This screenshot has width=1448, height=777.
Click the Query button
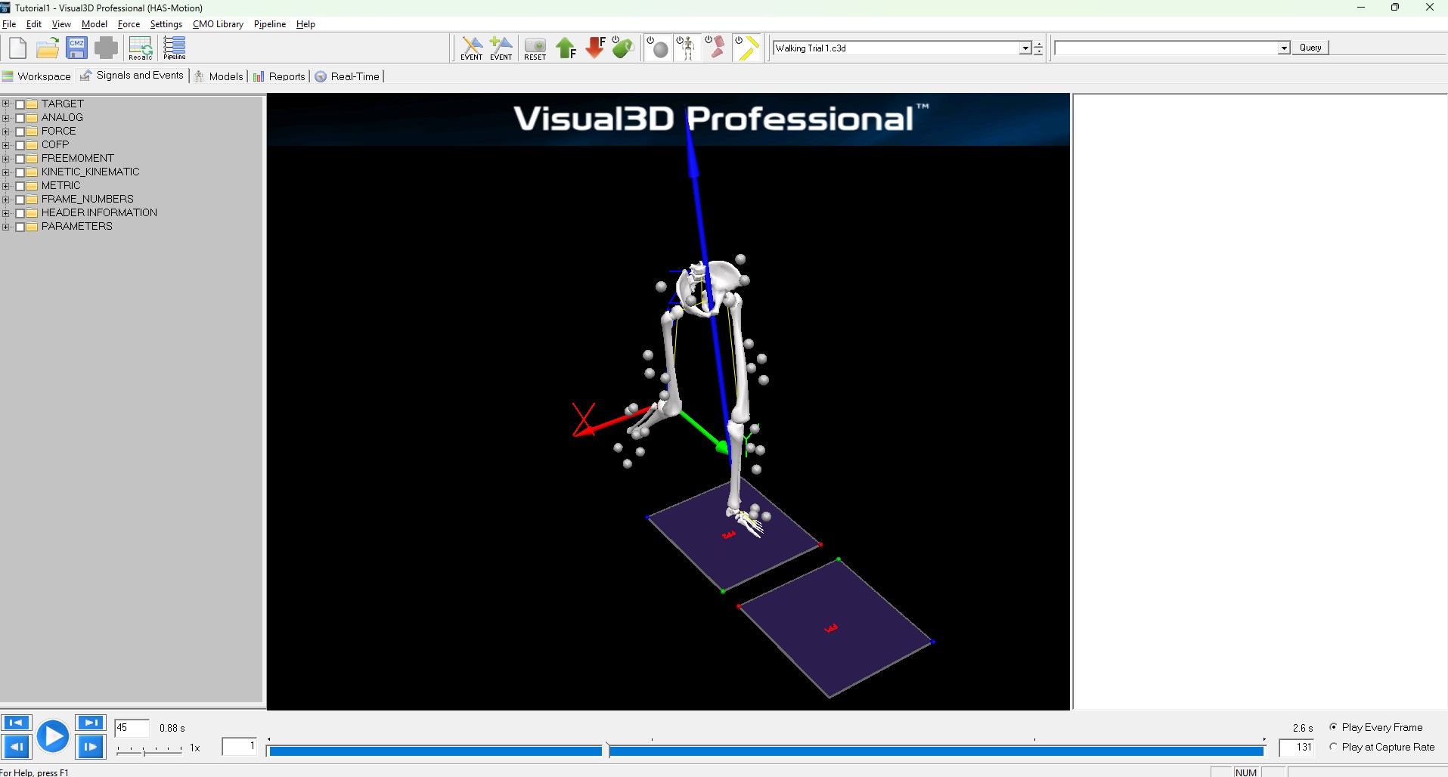[x=1310, y=48]
